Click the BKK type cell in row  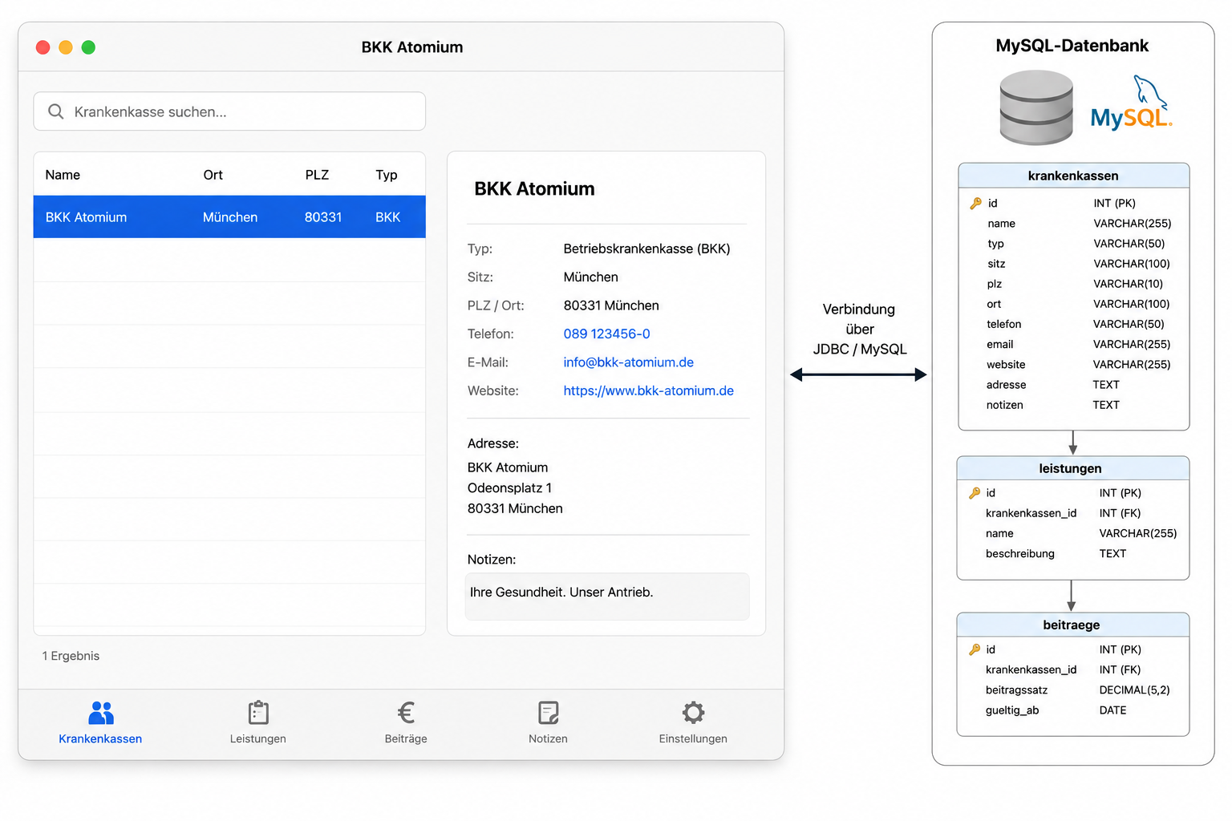387,217
